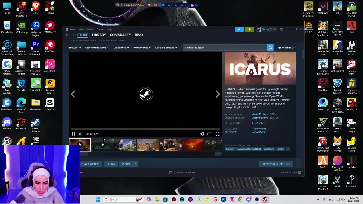Expand the Special Sections dropdown
This screenshot has height=204, width=363.
(166, 48)
